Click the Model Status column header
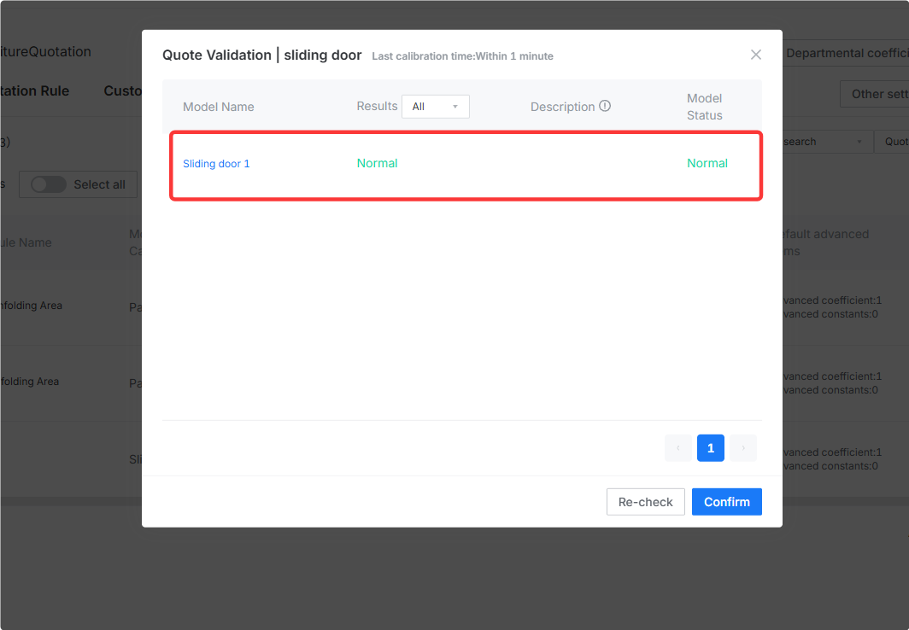 pos(704,107)
